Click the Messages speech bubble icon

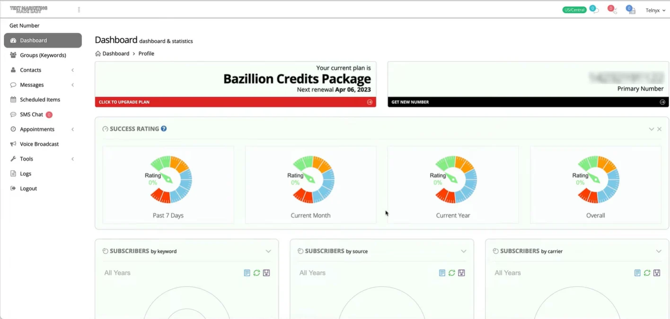[x=13, y=85]
